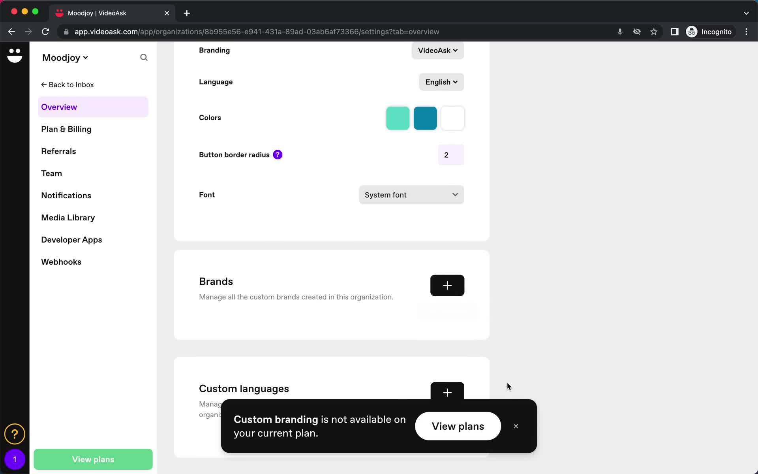
Task: Click the help/question mark icon
Action: tap(15, 434)
